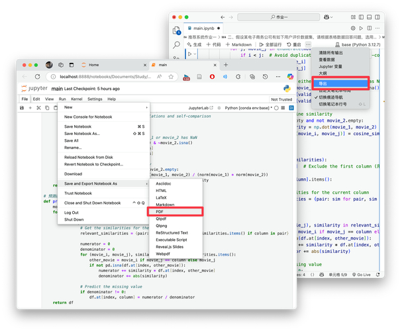Expand the New submenu arrow
402x331 pixels.
point(146,107)
